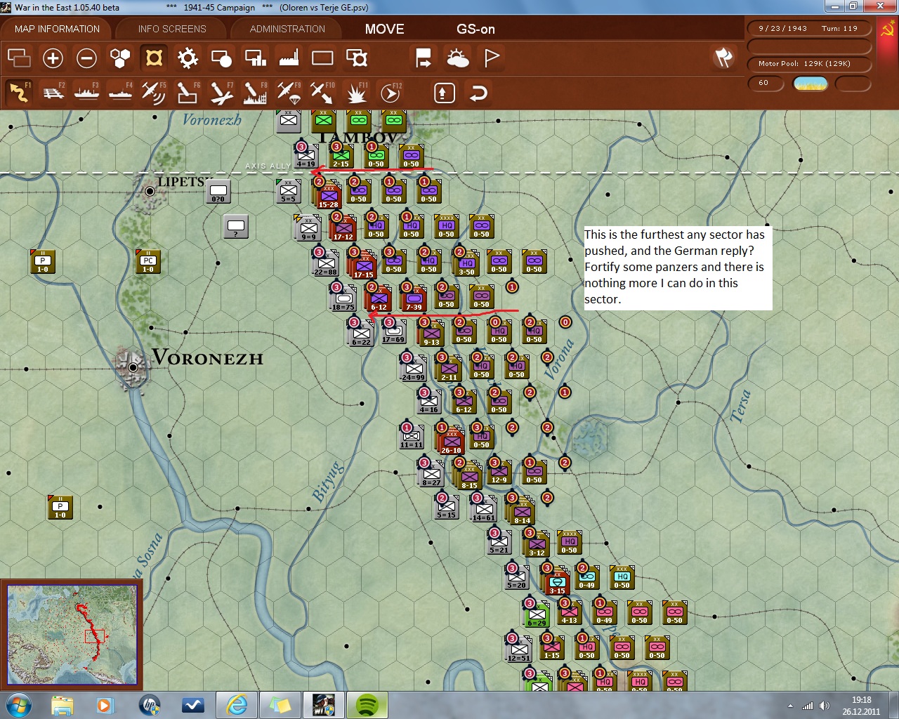Select F7 bomb airfield mode
The width and height of the screenshot is (899, 719).
pos(221,92)
